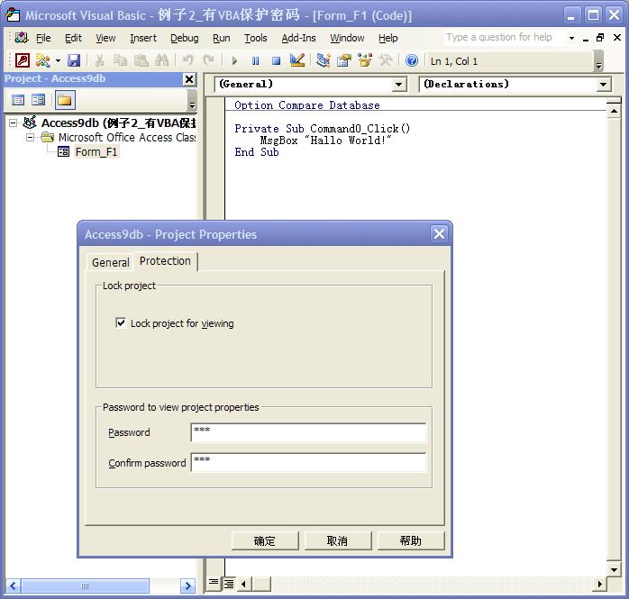Open Toolbox hammer and wrench icon

(386, 60)
